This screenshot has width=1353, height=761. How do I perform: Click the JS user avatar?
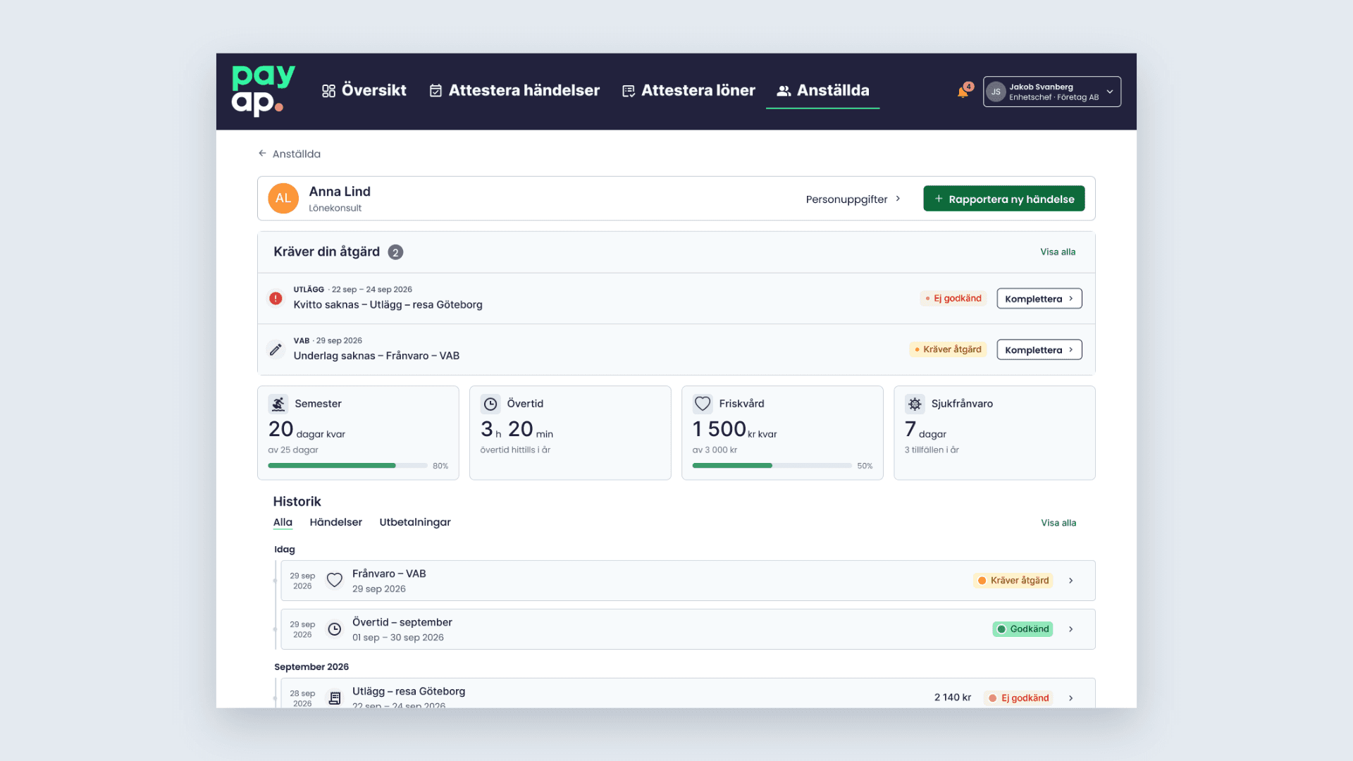(996, 92)
